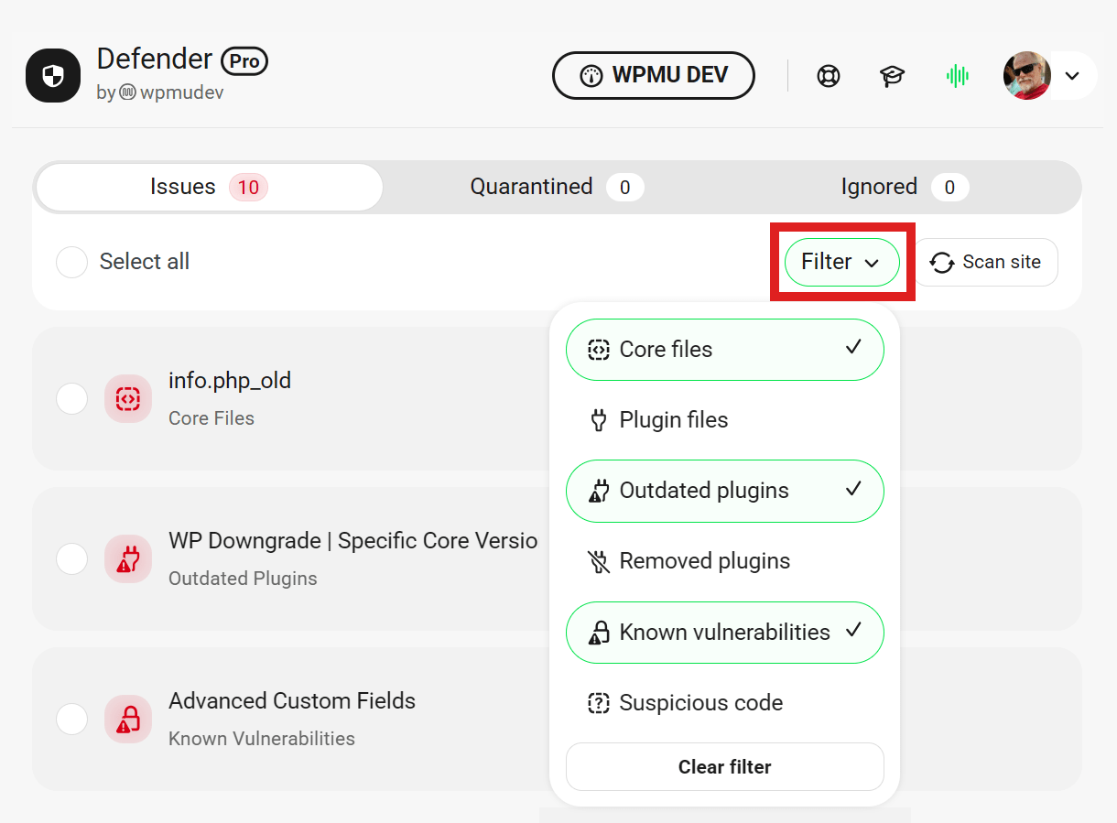Screen dimensions: 1117x823
Task: Click the green sound wave icon
Action: (958, 75)
